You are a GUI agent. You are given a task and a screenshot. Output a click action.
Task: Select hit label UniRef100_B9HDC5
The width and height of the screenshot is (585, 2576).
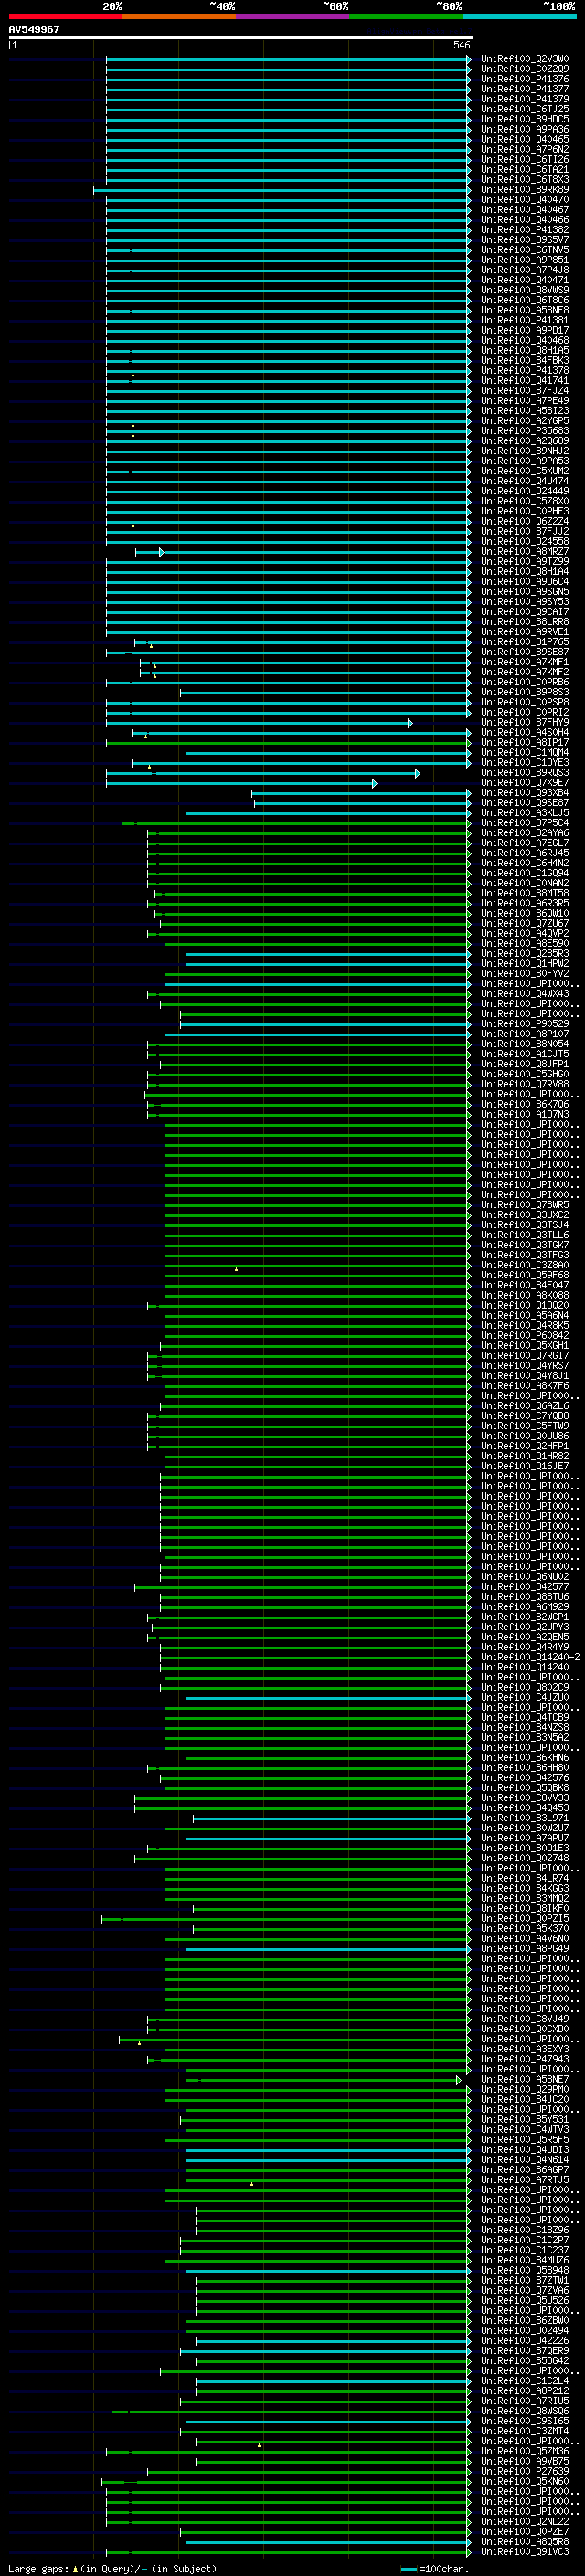point(525,119)
